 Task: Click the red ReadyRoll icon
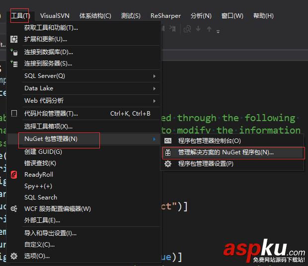pyautogui.click(x=14, y=175)
